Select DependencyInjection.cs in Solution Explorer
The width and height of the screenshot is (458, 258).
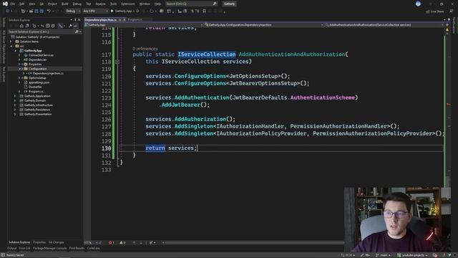click(48, 73)
